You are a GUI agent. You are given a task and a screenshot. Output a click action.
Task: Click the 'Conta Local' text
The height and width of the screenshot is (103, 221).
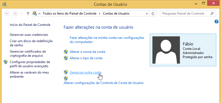191,49
